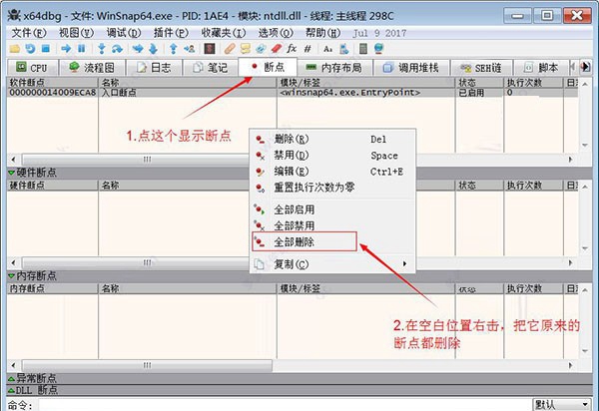Open the 文件(F) menu
This screenshot has height=411, width=599.
[x=29, y=33]
